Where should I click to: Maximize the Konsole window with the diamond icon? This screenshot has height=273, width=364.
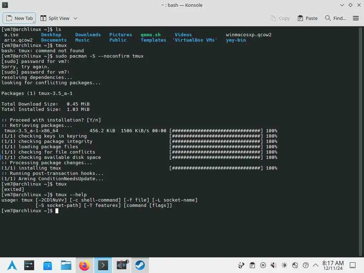click(x=350, y=5)
